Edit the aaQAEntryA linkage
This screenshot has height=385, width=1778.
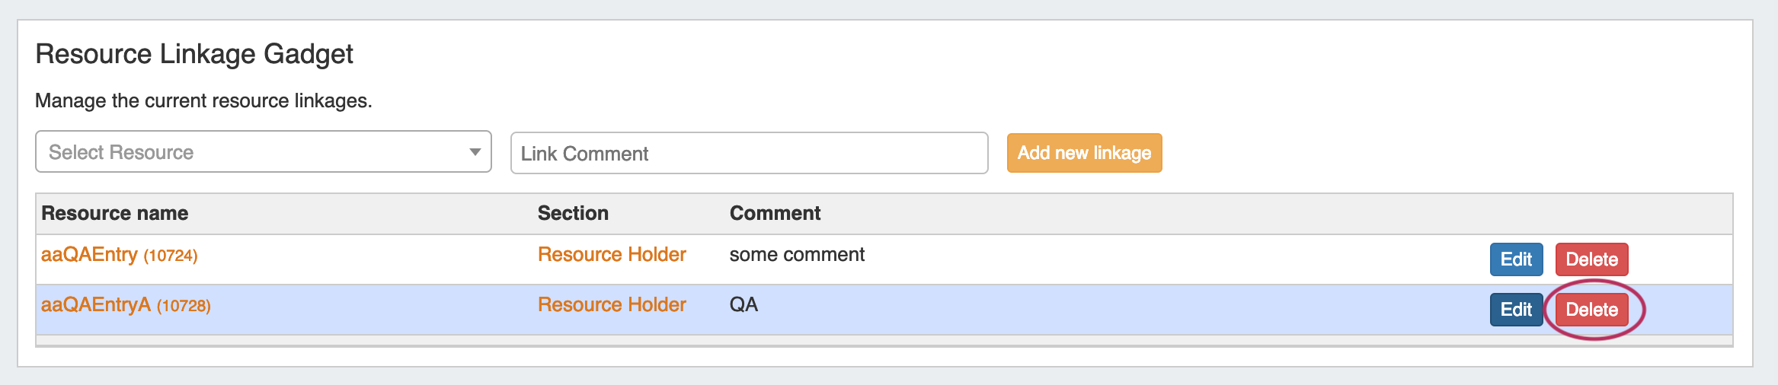tap(1515, 310)
